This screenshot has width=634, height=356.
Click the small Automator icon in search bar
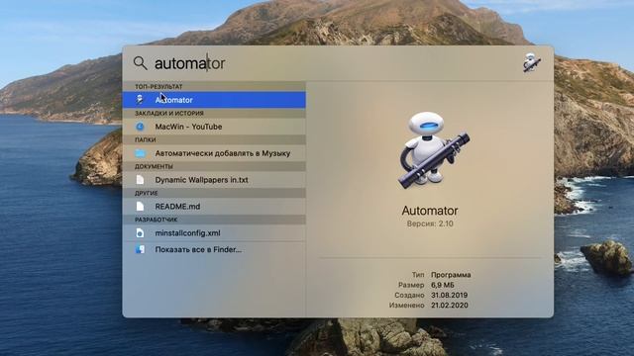(532, 62)
